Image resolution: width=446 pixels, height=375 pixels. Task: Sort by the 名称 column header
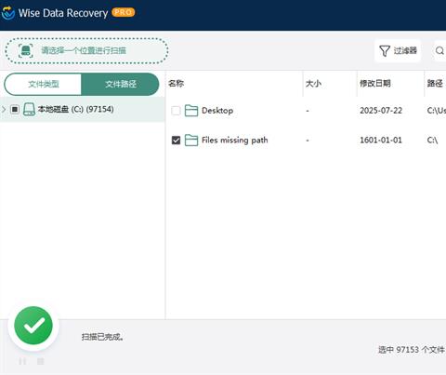click(x=177, y=84)
